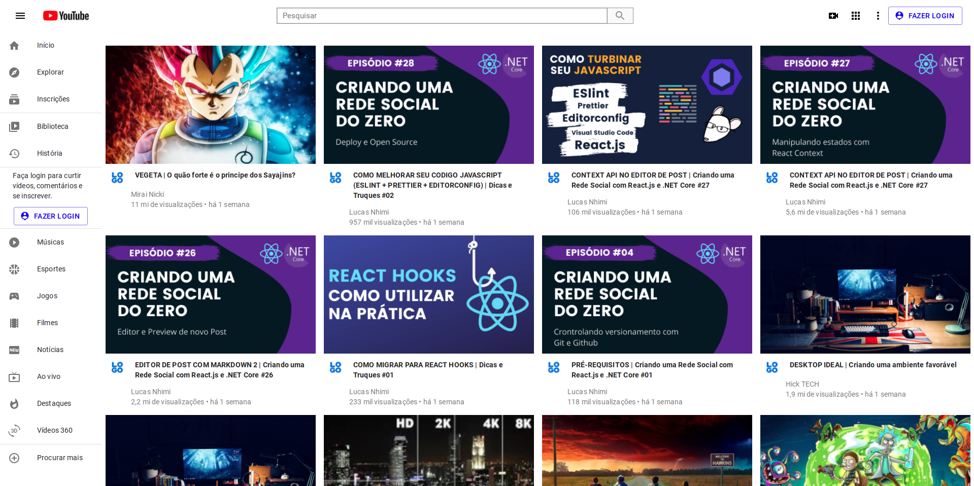Click the Procurar mais plus icon

point(14,458)
